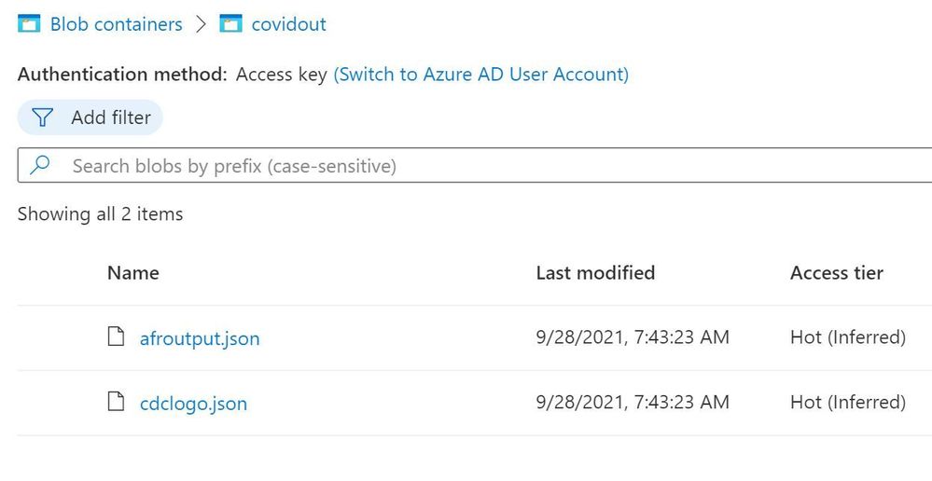The width and height of the screenshot is (932, 481).
Task: Click the breadcrumb chevron separator
Action: pos(201,24)
